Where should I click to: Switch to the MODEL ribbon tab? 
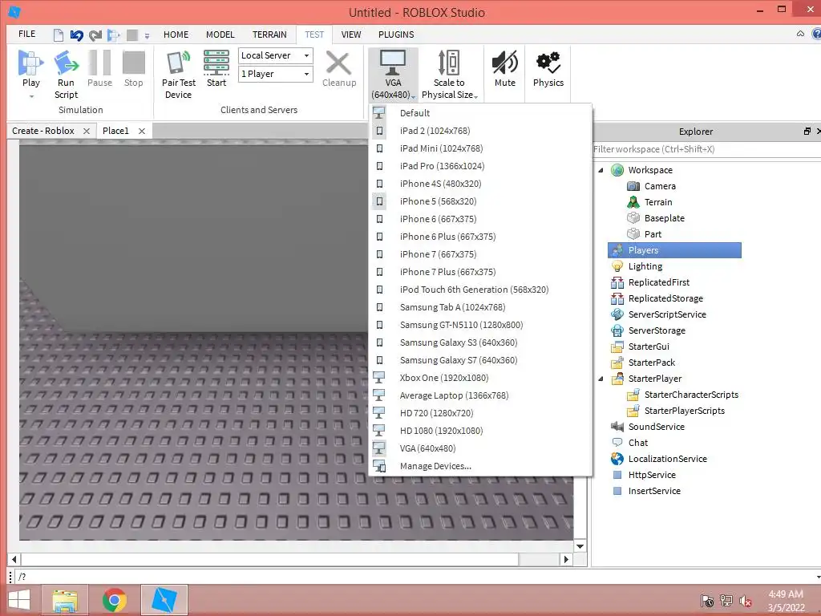[x=220, y=34]
